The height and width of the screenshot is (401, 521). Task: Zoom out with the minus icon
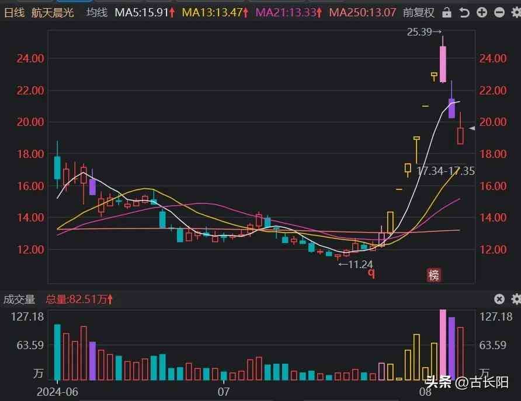[x=499, y=12]
